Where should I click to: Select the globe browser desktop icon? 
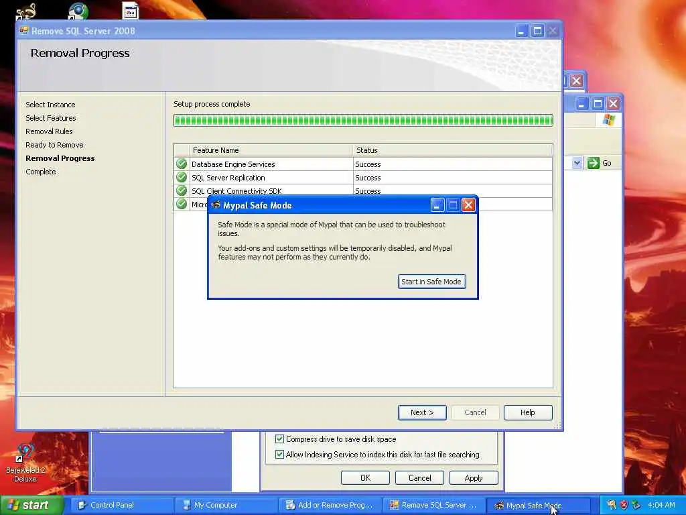78,11
